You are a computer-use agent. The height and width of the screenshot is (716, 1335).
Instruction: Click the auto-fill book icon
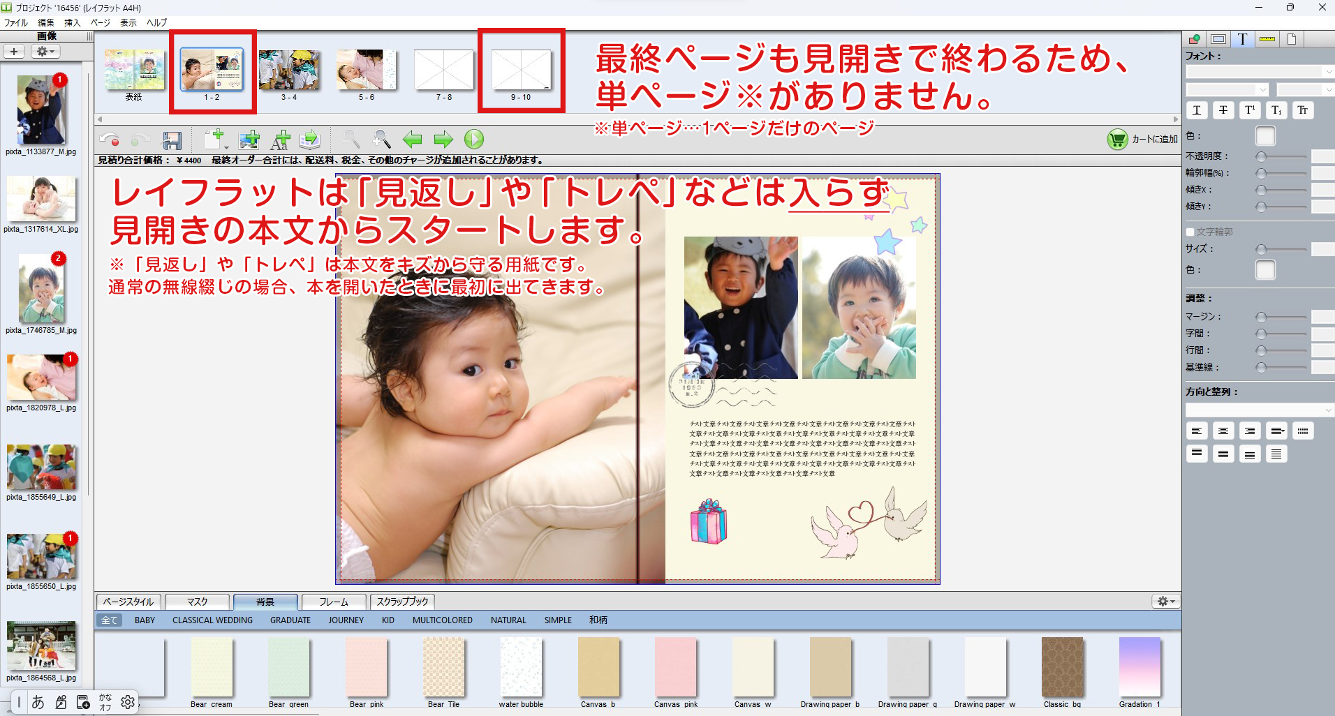coord(310,140)
